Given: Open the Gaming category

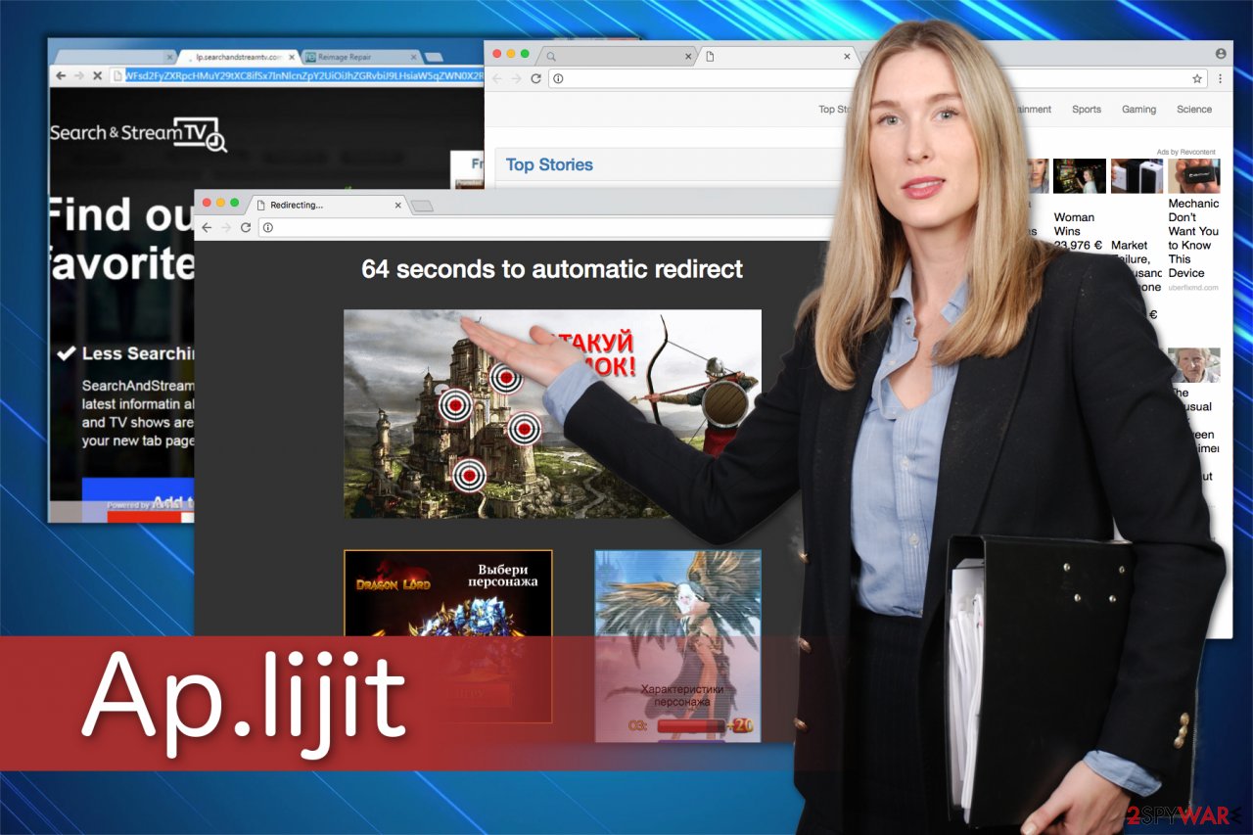Looking at the screenshot, I should 1138,110.
